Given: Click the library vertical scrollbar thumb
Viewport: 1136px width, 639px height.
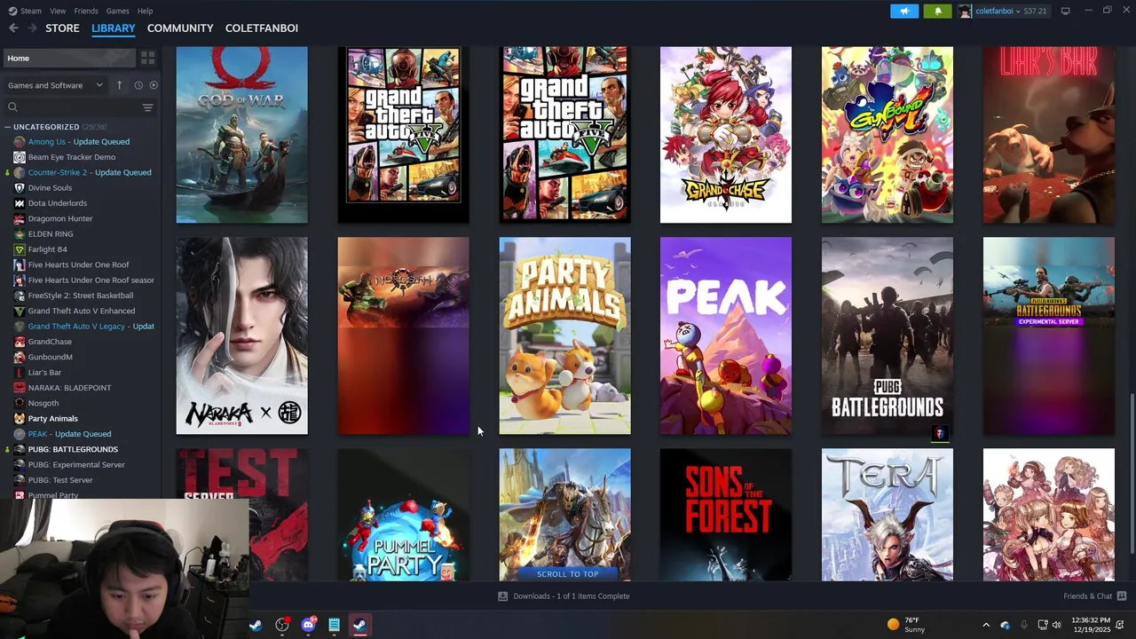Looking at the screenshot, I should 1132,475.
